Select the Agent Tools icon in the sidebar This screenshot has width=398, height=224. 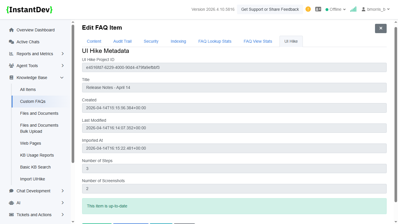11,65
